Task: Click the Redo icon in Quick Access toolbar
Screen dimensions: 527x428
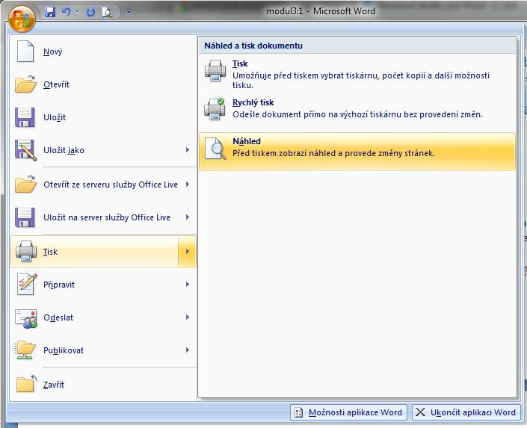Action: coord(90,13)
